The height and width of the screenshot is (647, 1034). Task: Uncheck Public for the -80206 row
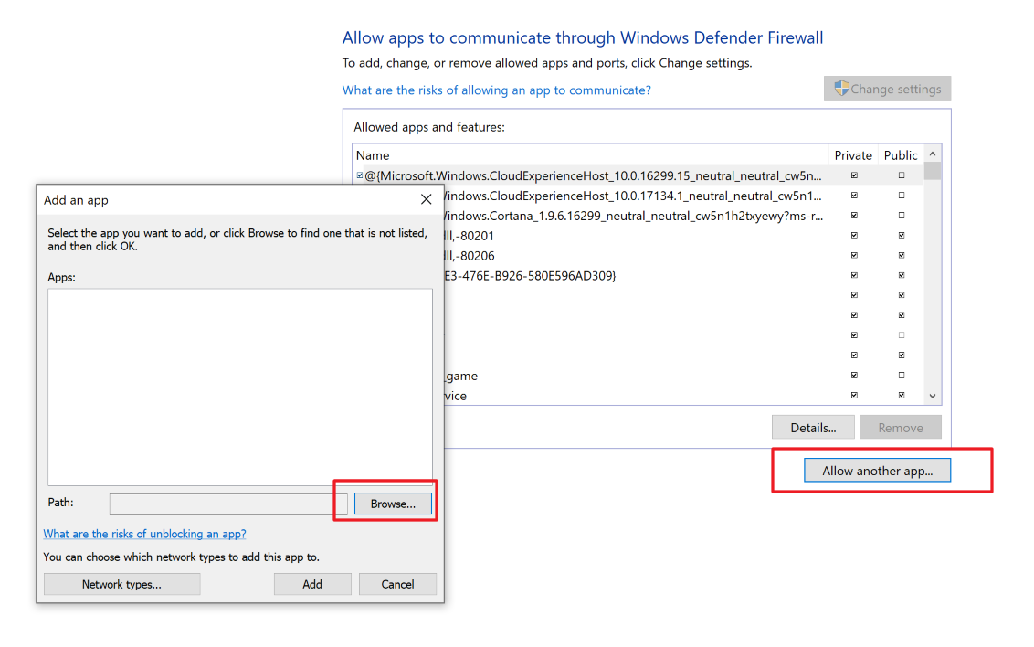click(x=902, y=255)
